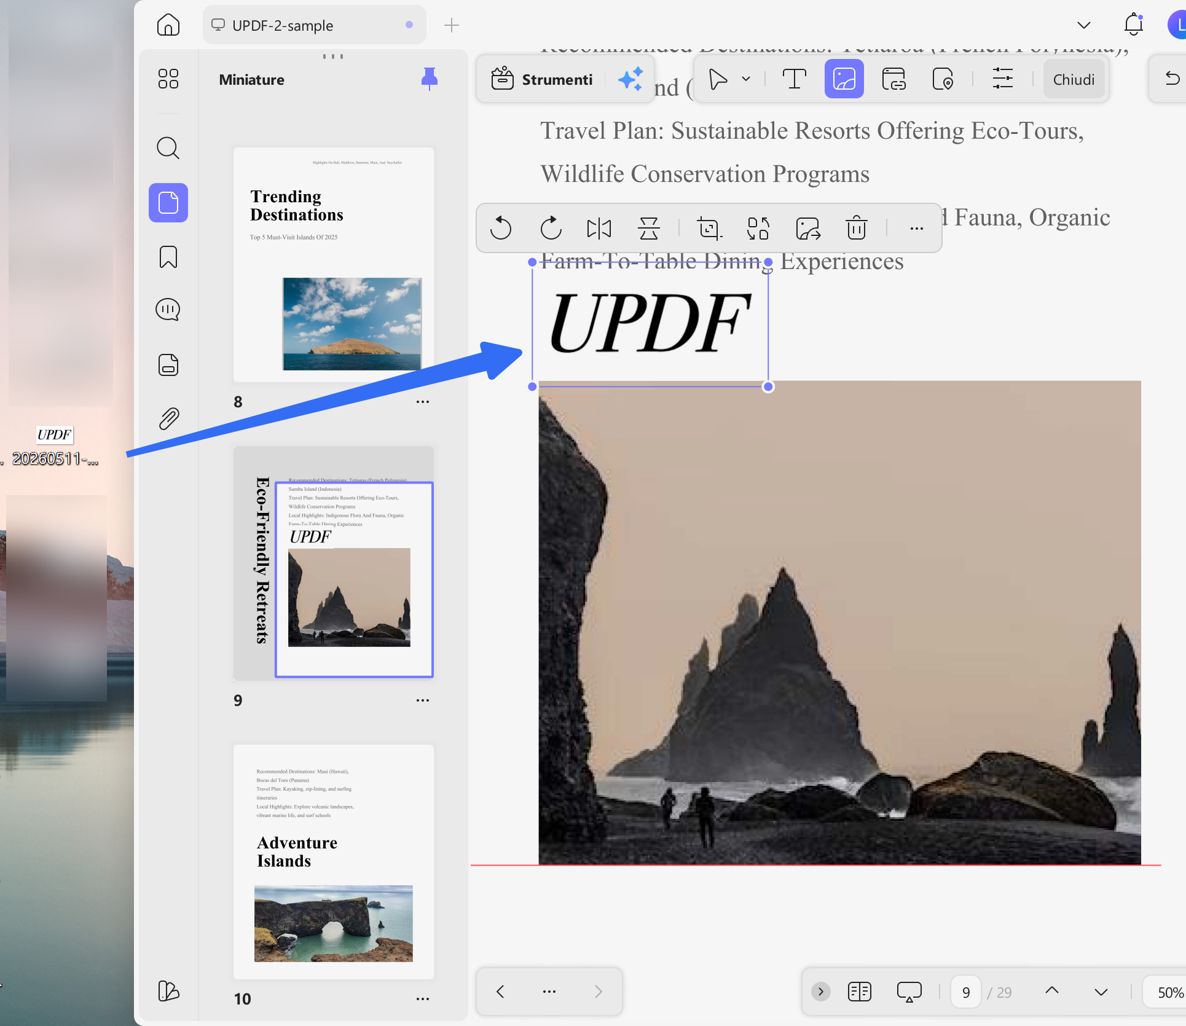Select the Text editing tool

(794, 79)
